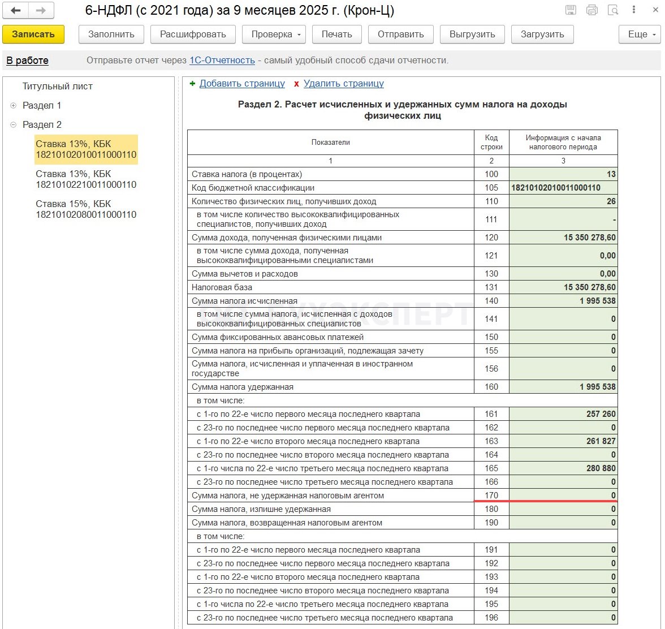Click the Заполнить button
Screen dimensions: 665x629
111,35
